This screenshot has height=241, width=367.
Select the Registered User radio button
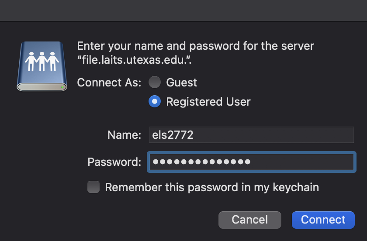tap(155, 101)
